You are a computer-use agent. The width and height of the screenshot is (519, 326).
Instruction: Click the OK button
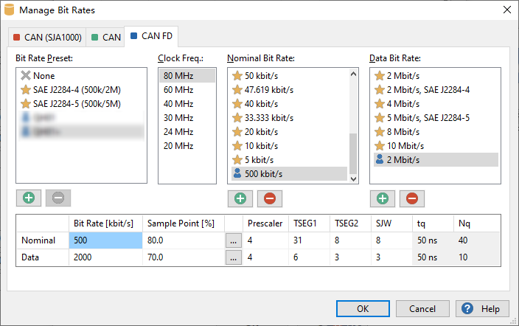pyautogui.click(x=363, y=309)
